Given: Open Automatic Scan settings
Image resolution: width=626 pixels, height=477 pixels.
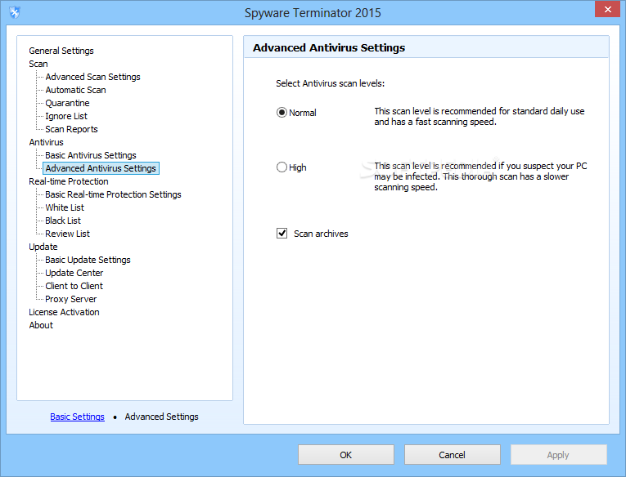Looking at the screenshot, I should [x=75, y=90].
